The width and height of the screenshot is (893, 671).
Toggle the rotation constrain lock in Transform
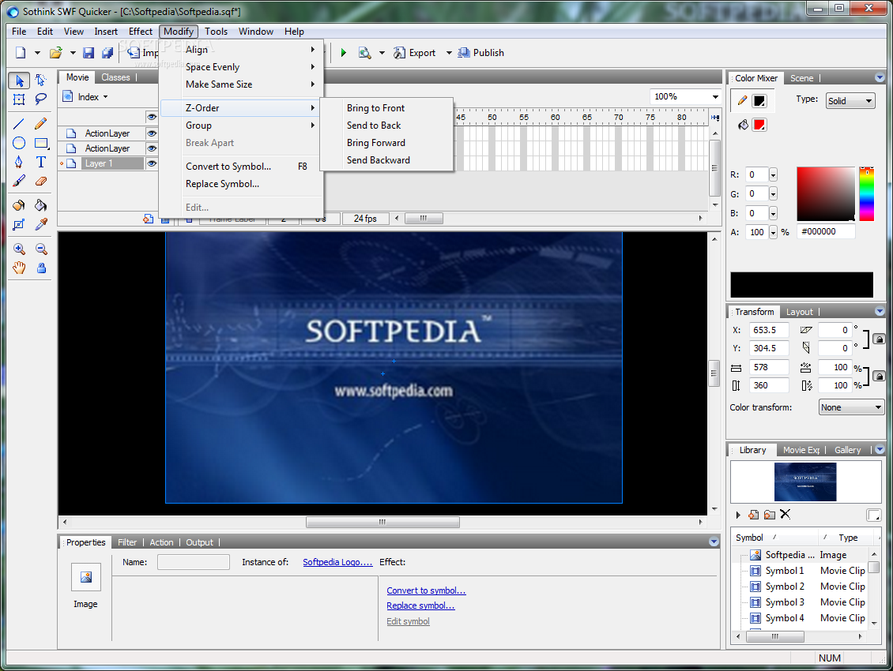(x=880, y=339)
